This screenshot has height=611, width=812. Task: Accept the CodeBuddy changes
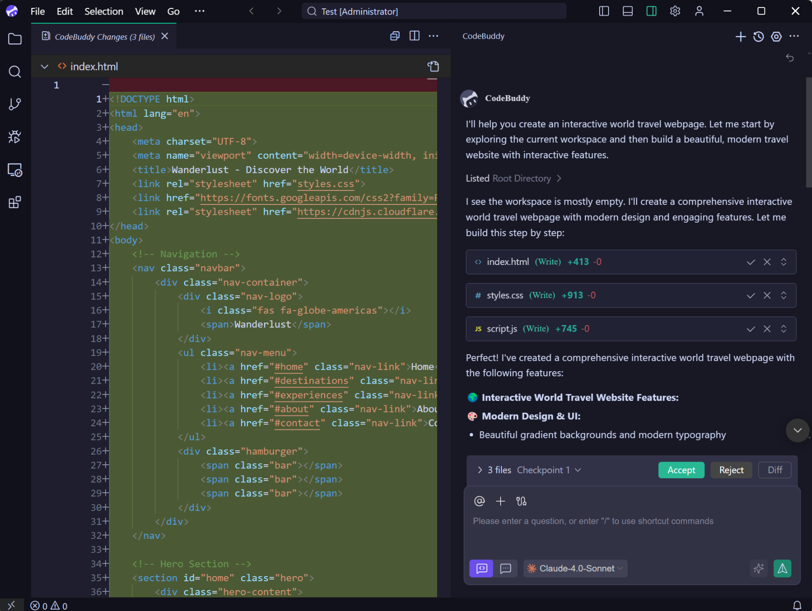click(681, 470)
